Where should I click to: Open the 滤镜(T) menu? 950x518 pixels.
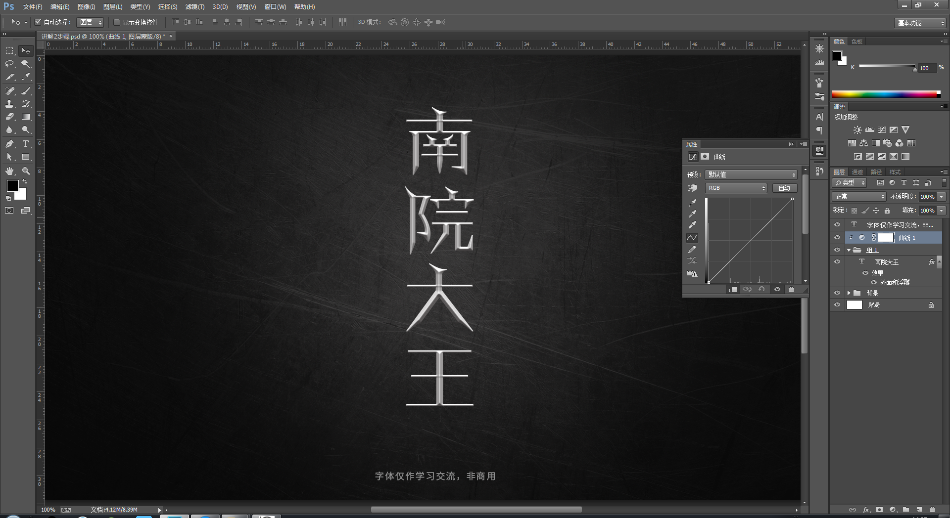pyautogui.click(x=194, y=7)
